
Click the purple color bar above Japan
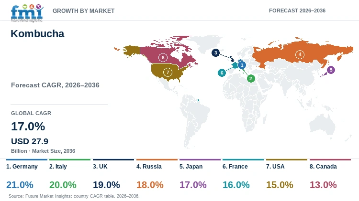200,159
